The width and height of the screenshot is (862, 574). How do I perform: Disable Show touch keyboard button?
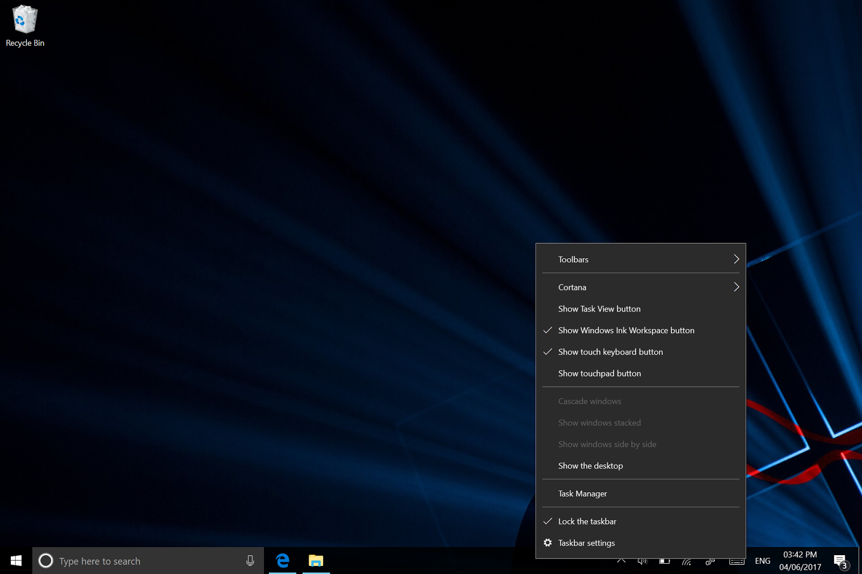610,352
